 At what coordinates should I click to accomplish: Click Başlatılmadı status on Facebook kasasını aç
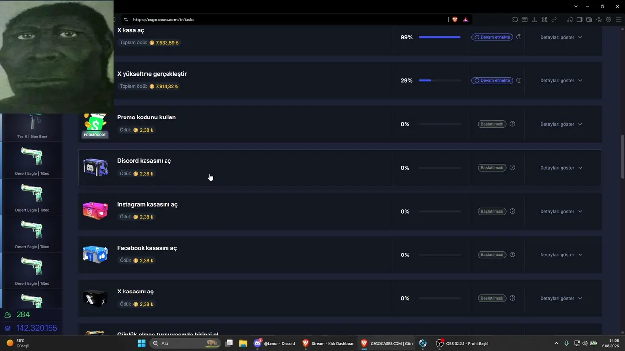(492, 255)
